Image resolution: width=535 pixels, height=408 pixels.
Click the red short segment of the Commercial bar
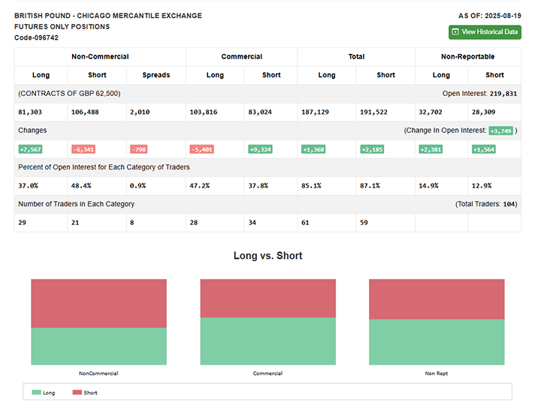267,298
